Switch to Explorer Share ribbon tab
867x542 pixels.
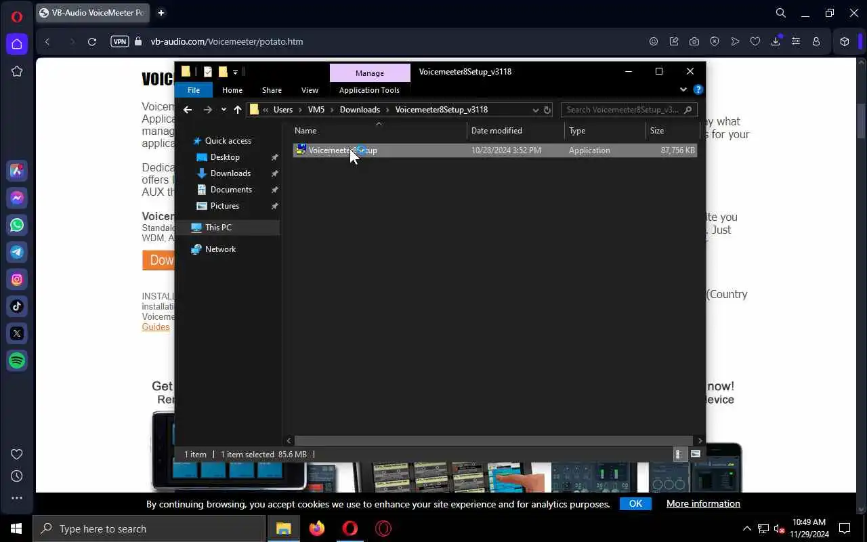pyautogui.click(x=272, y=90)
